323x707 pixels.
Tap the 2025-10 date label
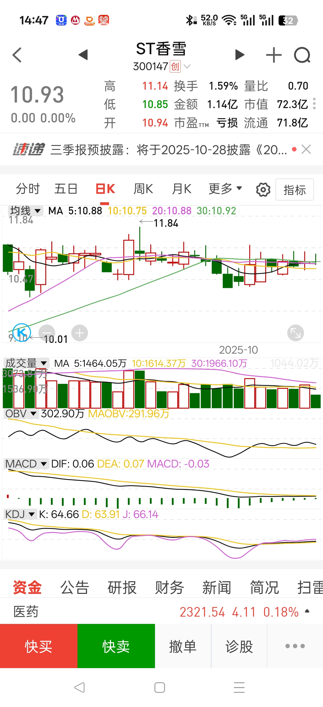pyautogui.click(x=238, y=350)
